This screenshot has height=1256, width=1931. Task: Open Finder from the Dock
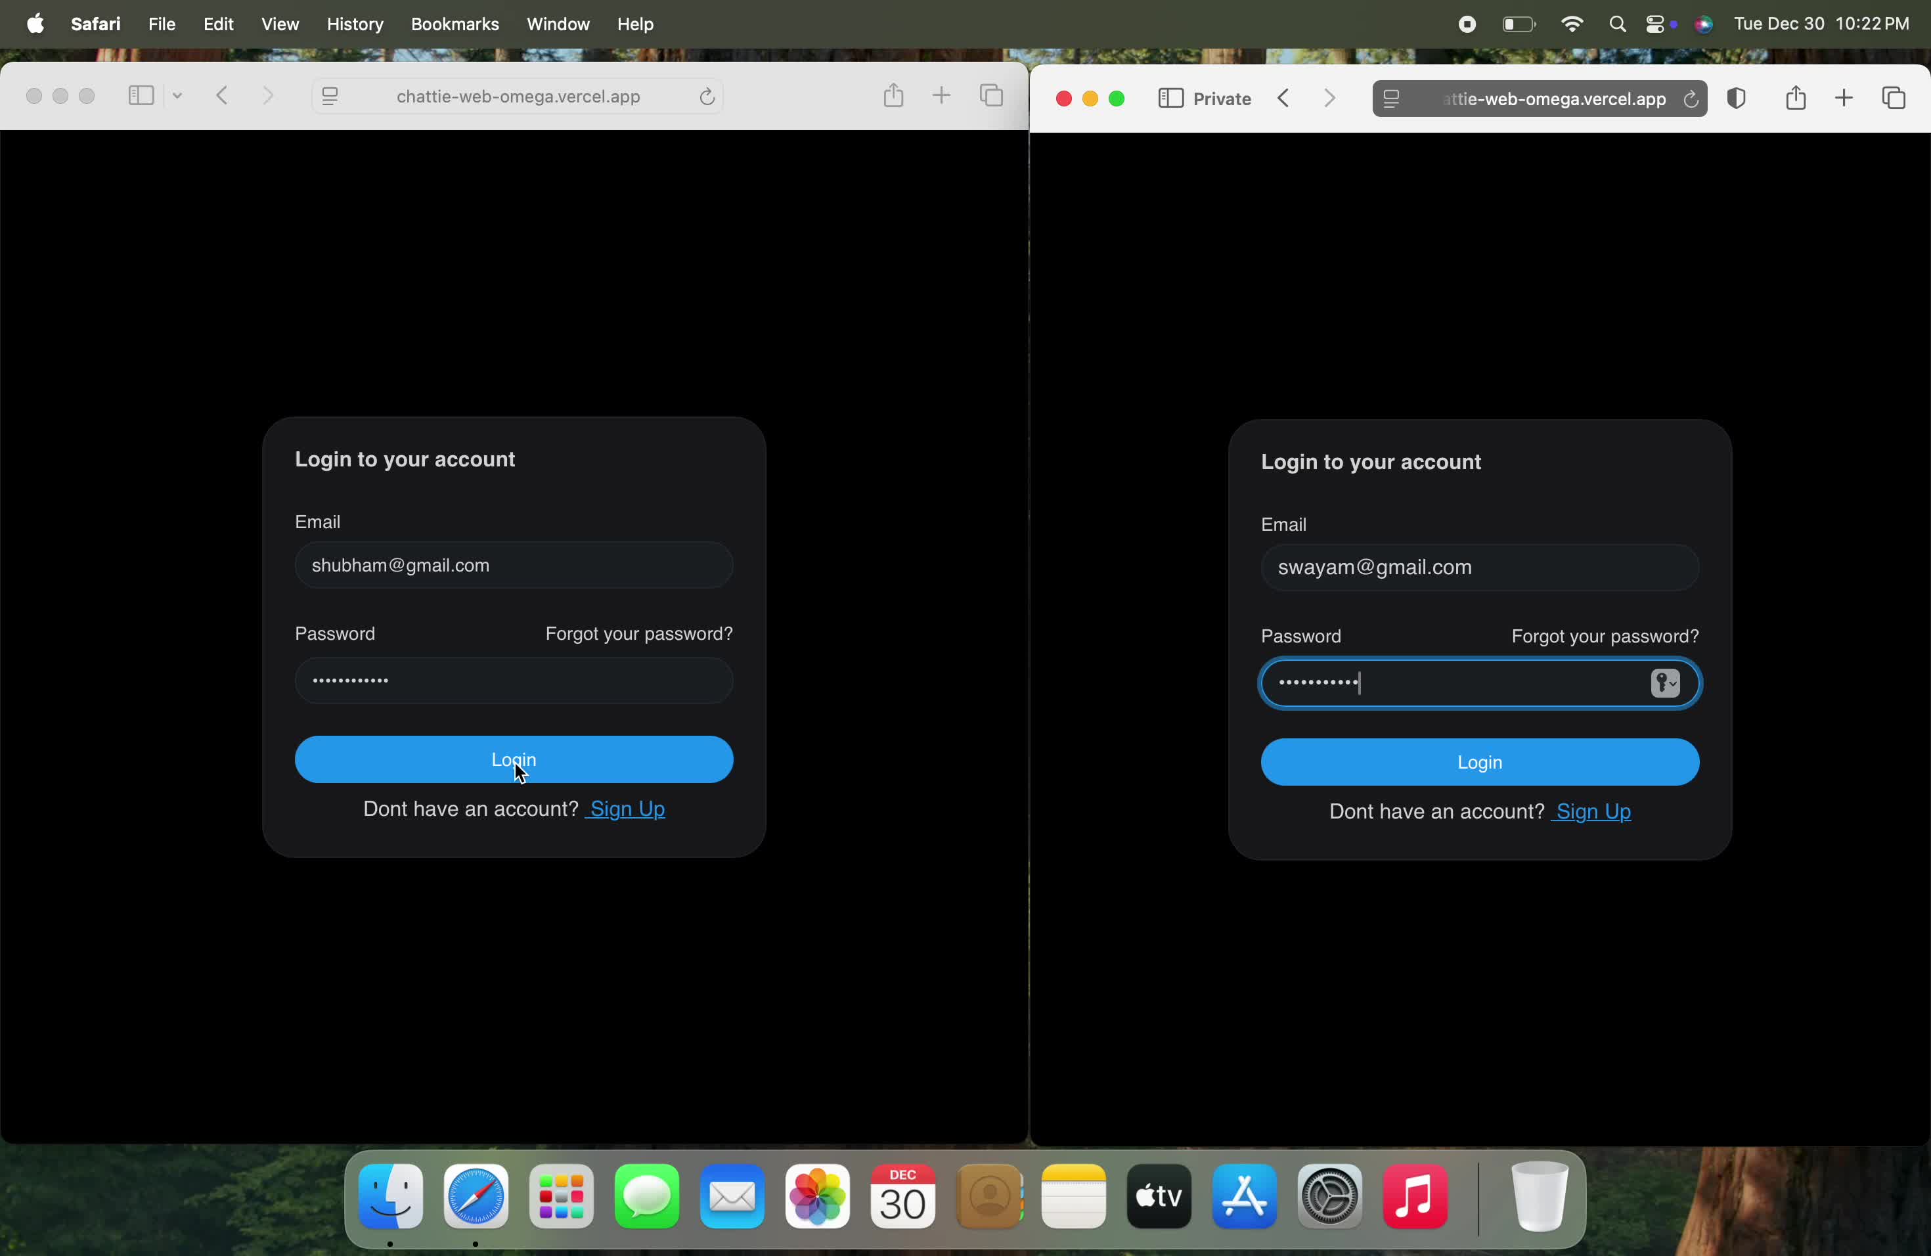(x=391, y=1197)
